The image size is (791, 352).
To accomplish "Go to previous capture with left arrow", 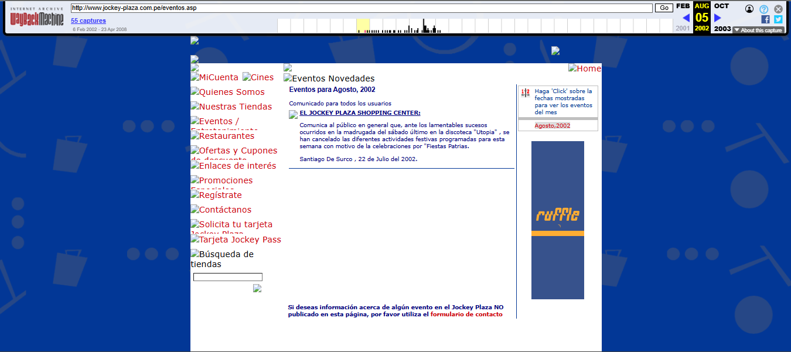I will 686,18.
